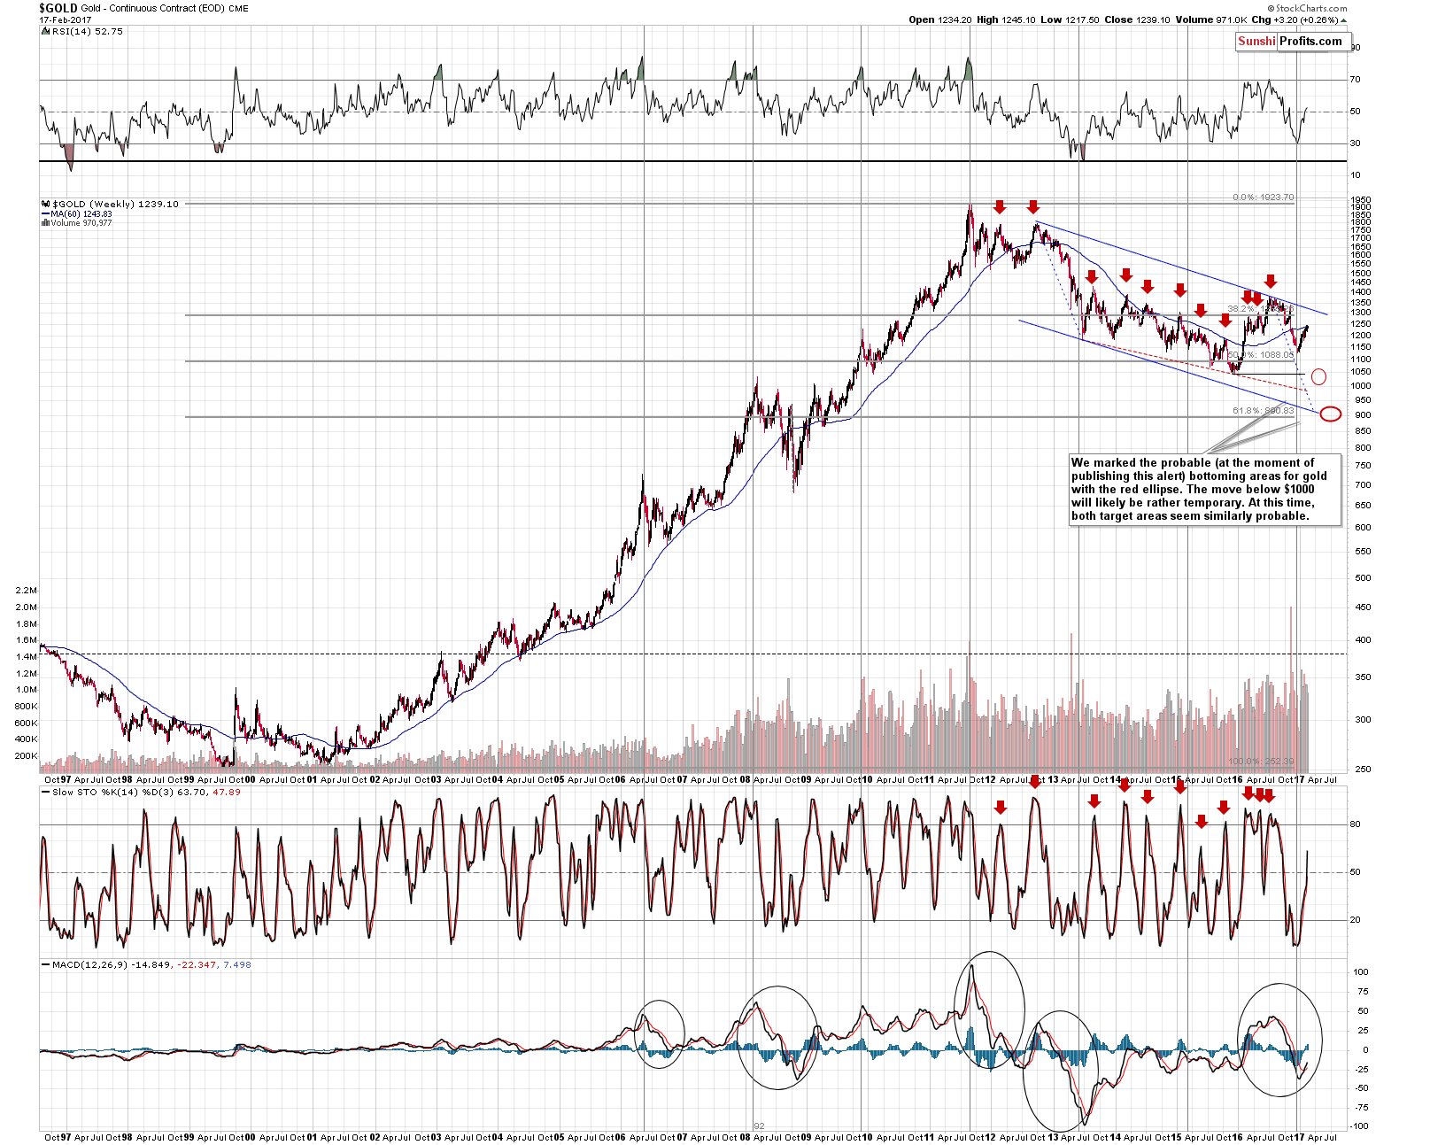
Task: Select the upper red ellipse target near 1050
Action: (x=1318, y=377)
